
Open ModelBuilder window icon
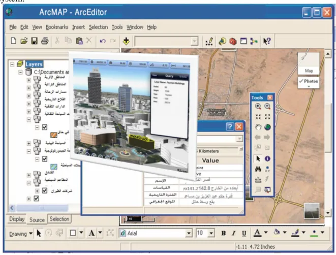pyautogui.click(x=254, y=41)
